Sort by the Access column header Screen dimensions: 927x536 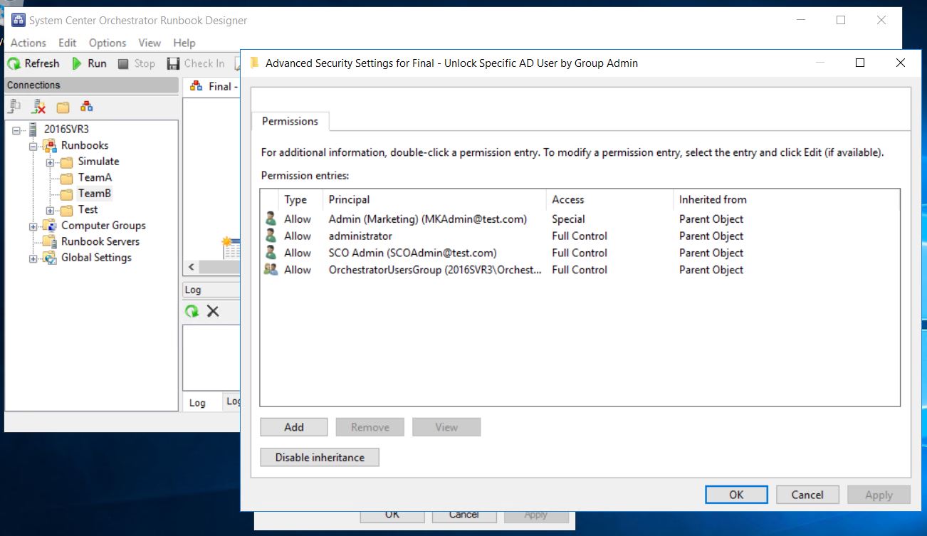tap(609, 200)
